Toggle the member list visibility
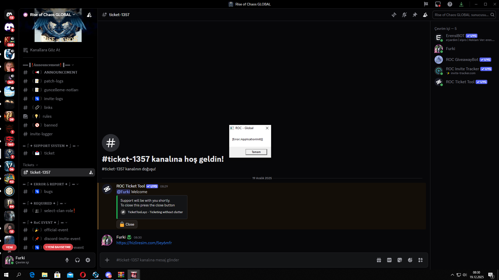The height and width of the screenshot is (280, 499). point(425,15)
